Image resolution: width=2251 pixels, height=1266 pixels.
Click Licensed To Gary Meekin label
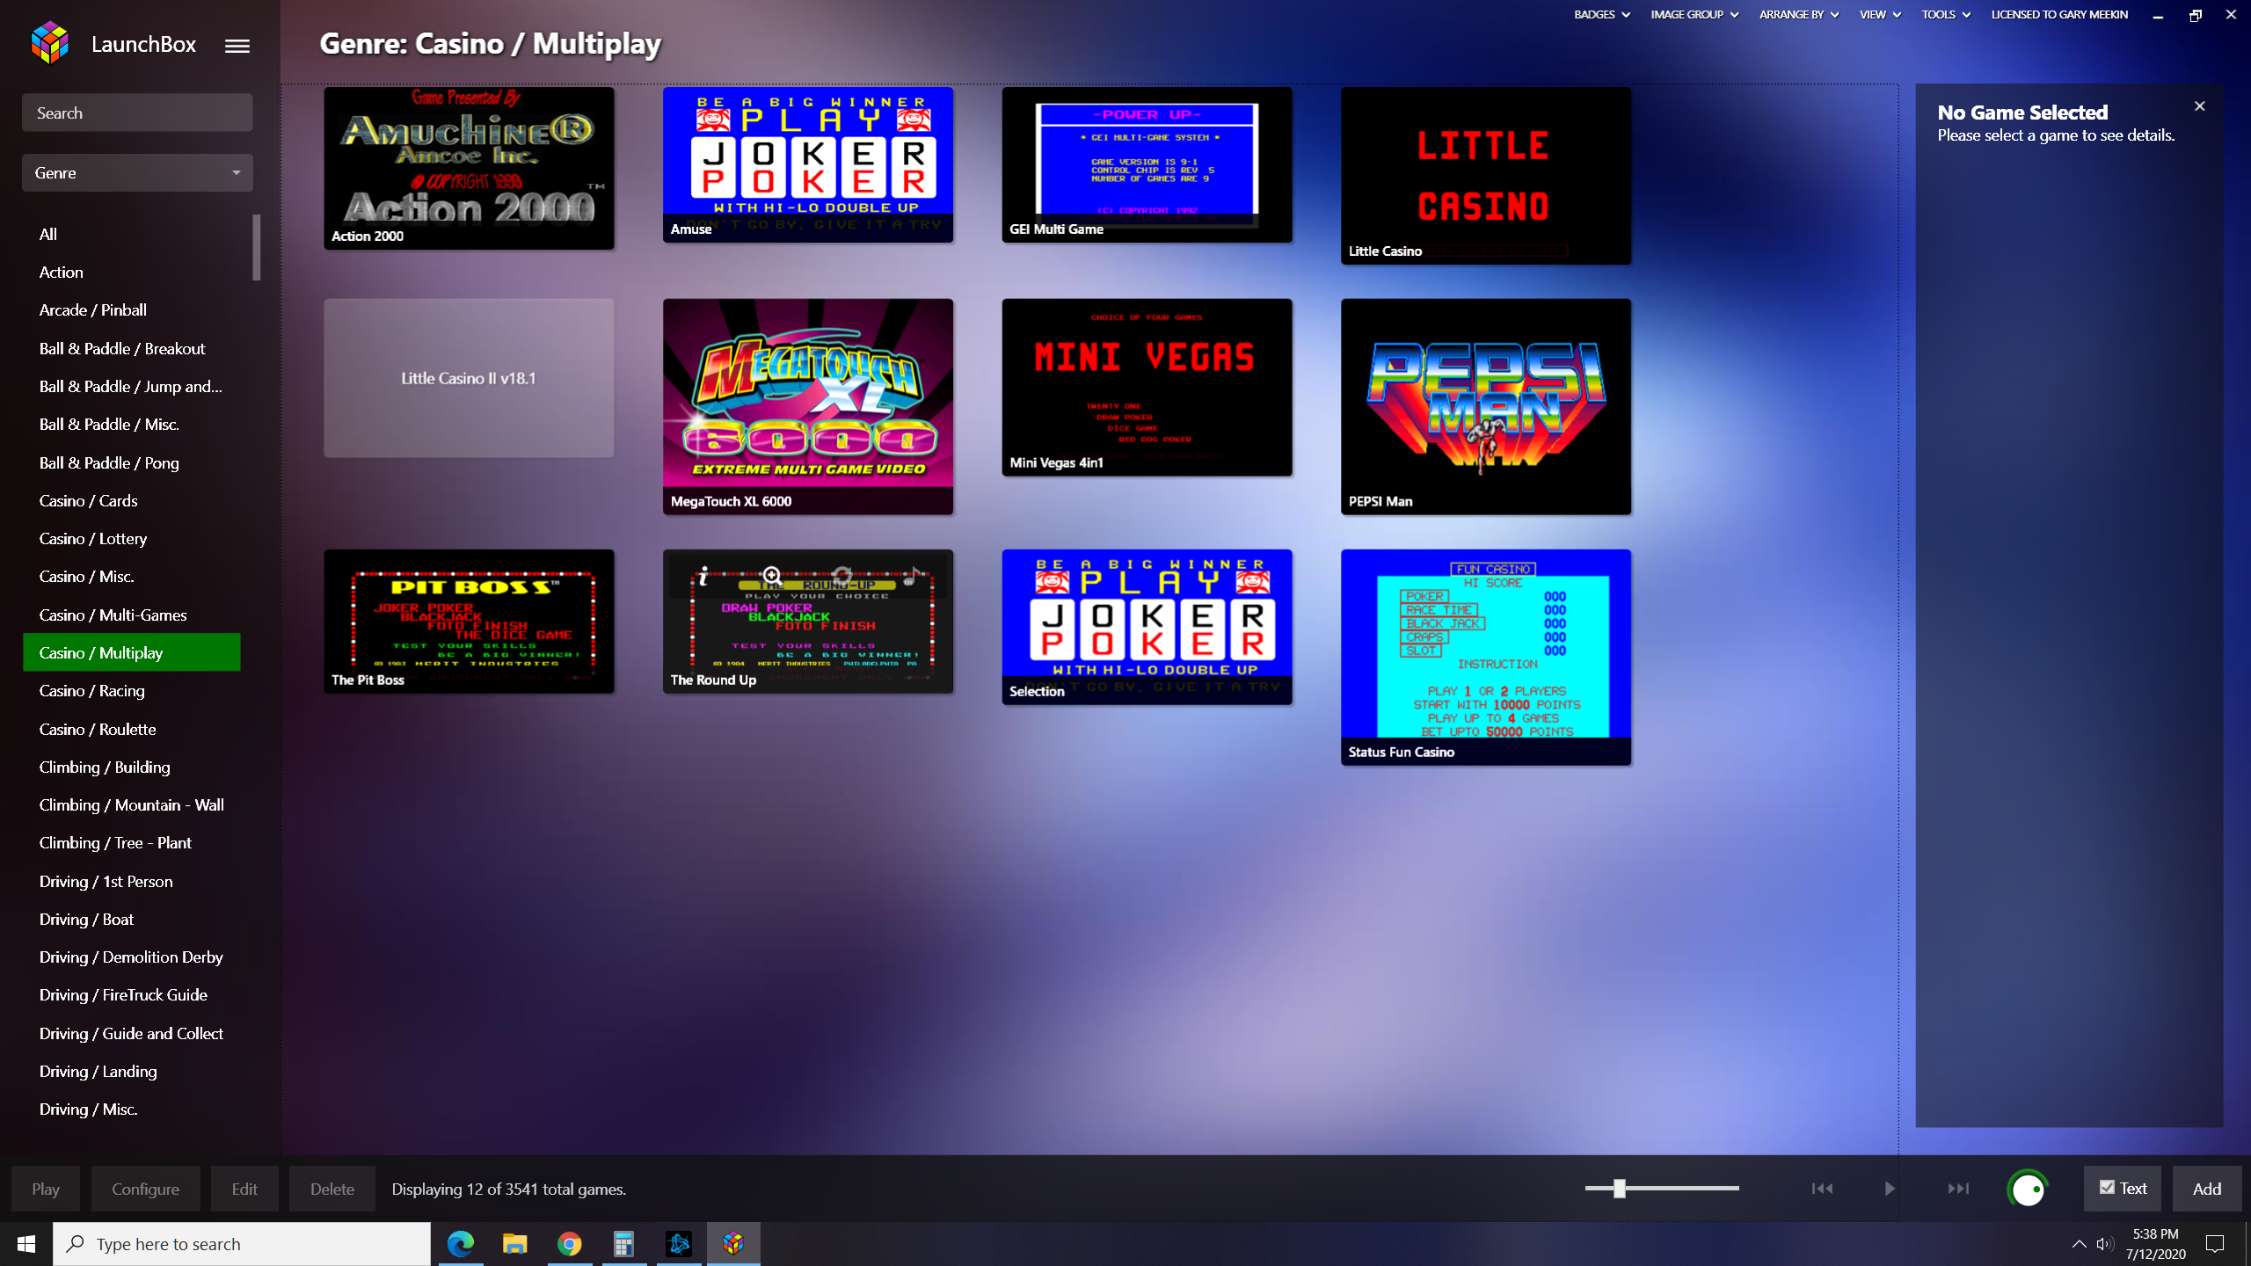click(2059, 14)
